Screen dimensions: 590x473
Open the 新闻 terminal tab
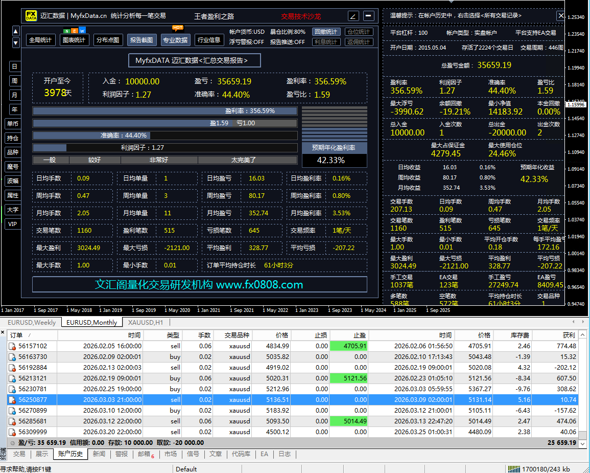click(99, 454)
